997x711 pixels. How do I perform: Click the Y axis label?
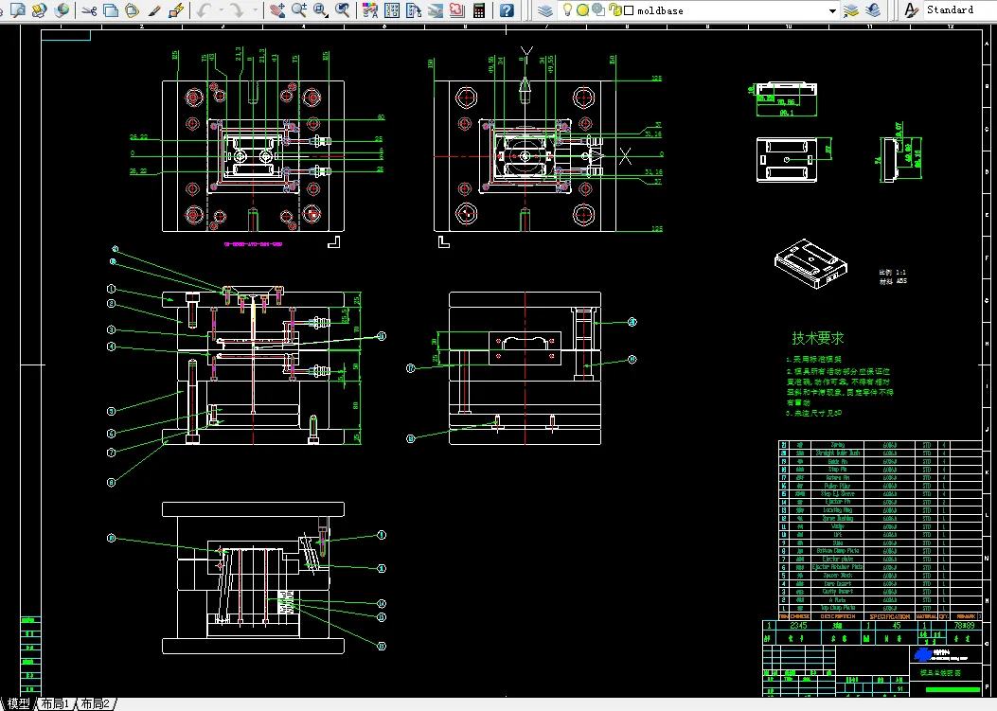click(525, 51)
